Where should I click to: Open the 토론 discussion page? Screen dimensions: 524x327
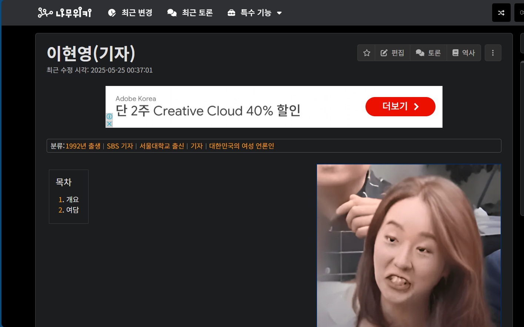click(428, 53)
